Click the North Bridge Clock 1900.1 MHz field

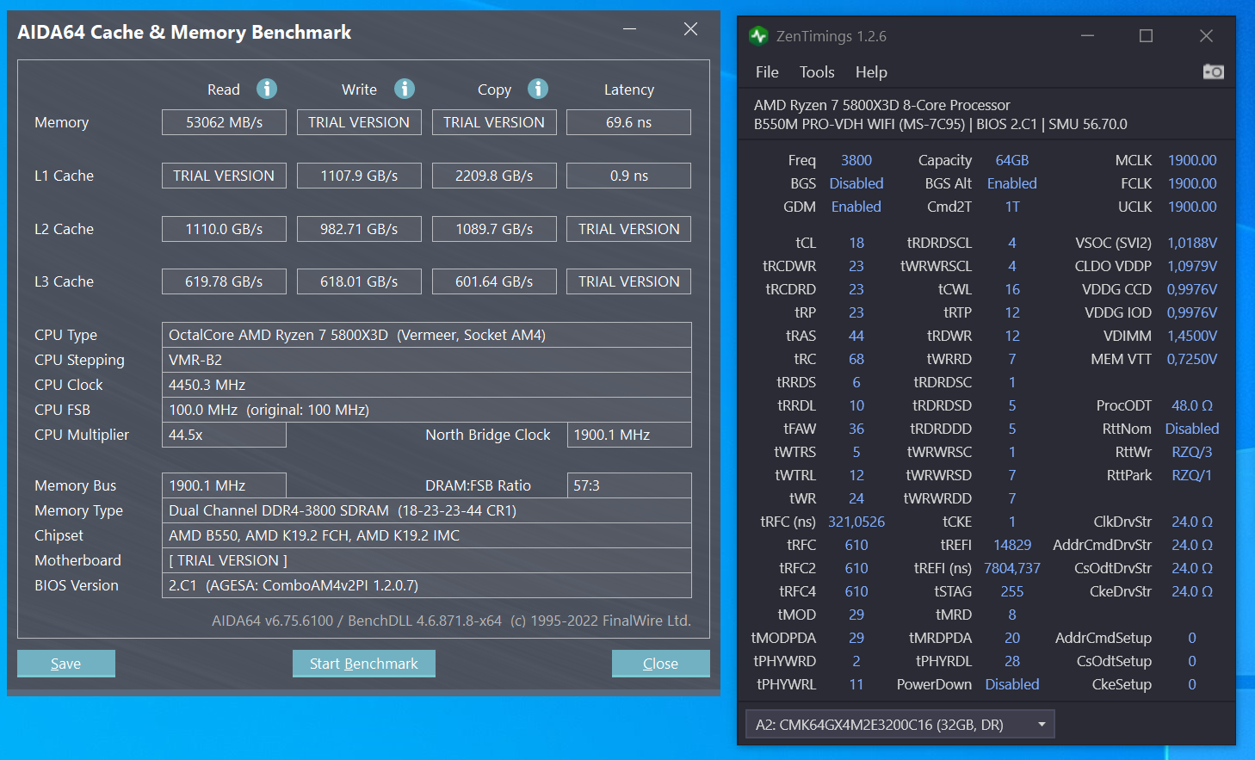pos(629,435)
